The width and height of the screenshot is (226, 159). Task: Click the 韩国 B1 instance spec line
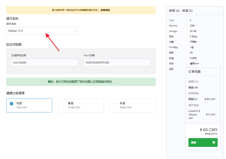click(x=193, y=99)
